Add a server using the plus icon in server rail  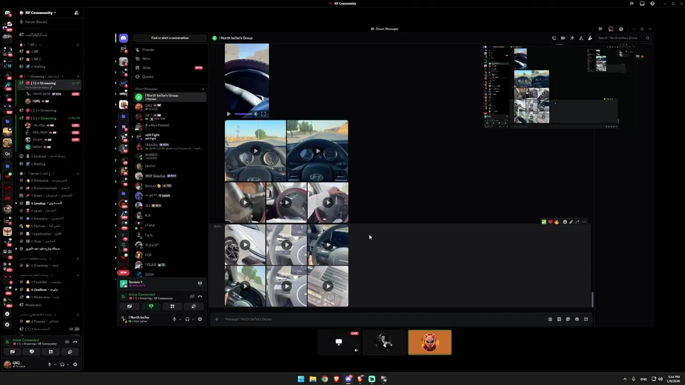(x=7, y=314)
